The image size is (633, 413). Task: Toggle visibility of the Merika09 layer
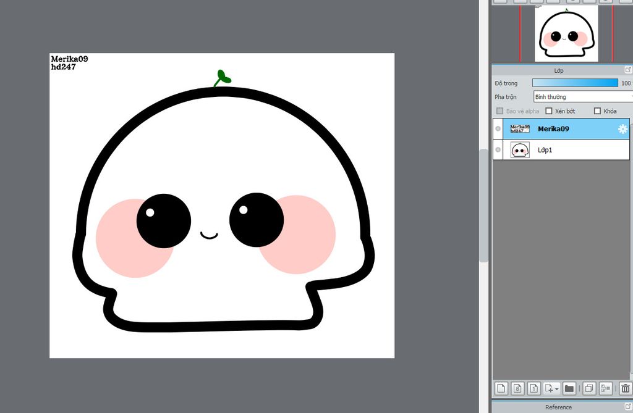498,128
